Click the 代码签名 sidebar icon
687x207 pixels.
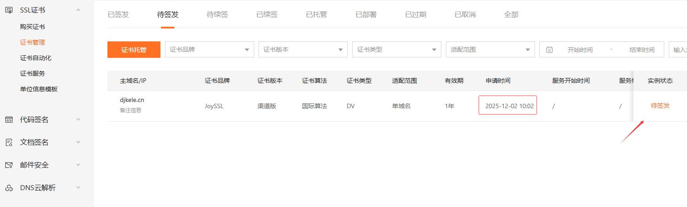click(8, 119)
